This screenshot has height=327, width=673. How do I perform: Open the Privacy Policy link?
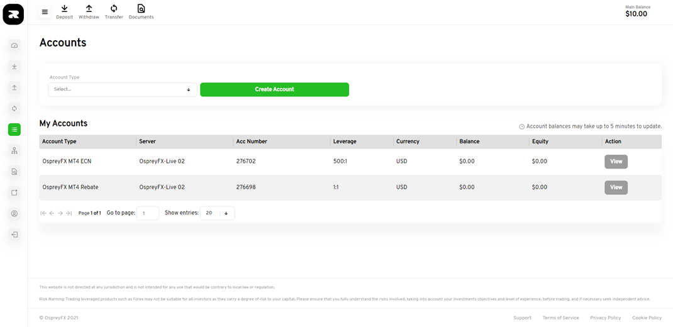click(606, 318)
